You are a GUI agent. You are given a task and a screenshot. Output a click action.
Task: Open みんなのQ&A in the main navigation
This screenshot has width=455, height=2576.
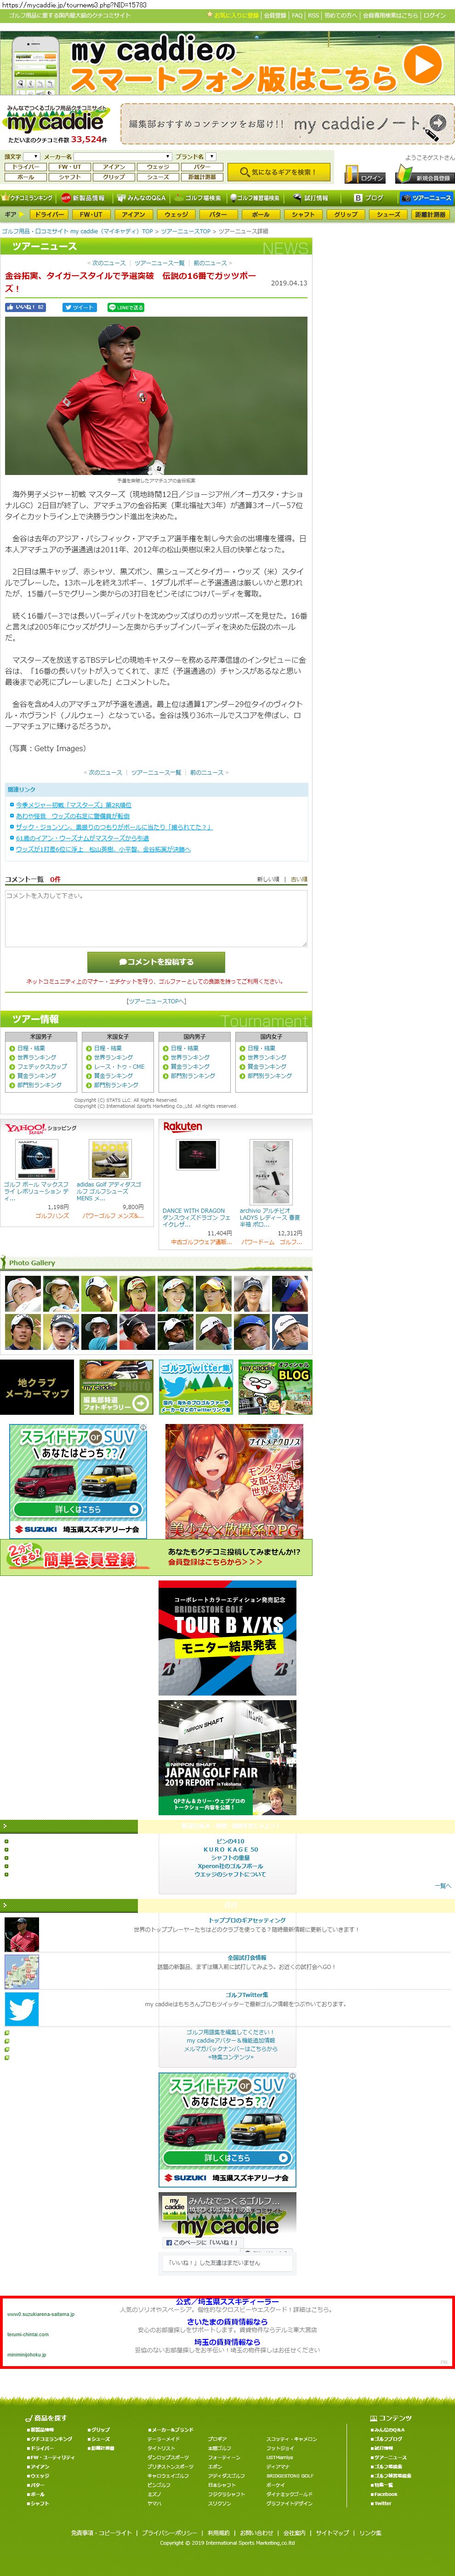pyautogui.click(x=142, y=198)
